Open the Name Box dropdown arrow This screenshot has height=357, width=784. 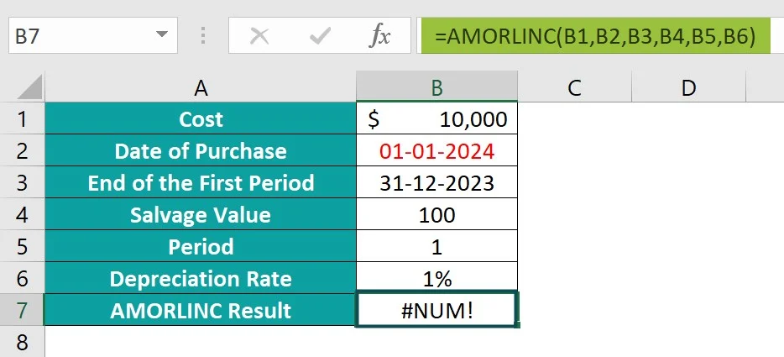[x=161, y=35]
